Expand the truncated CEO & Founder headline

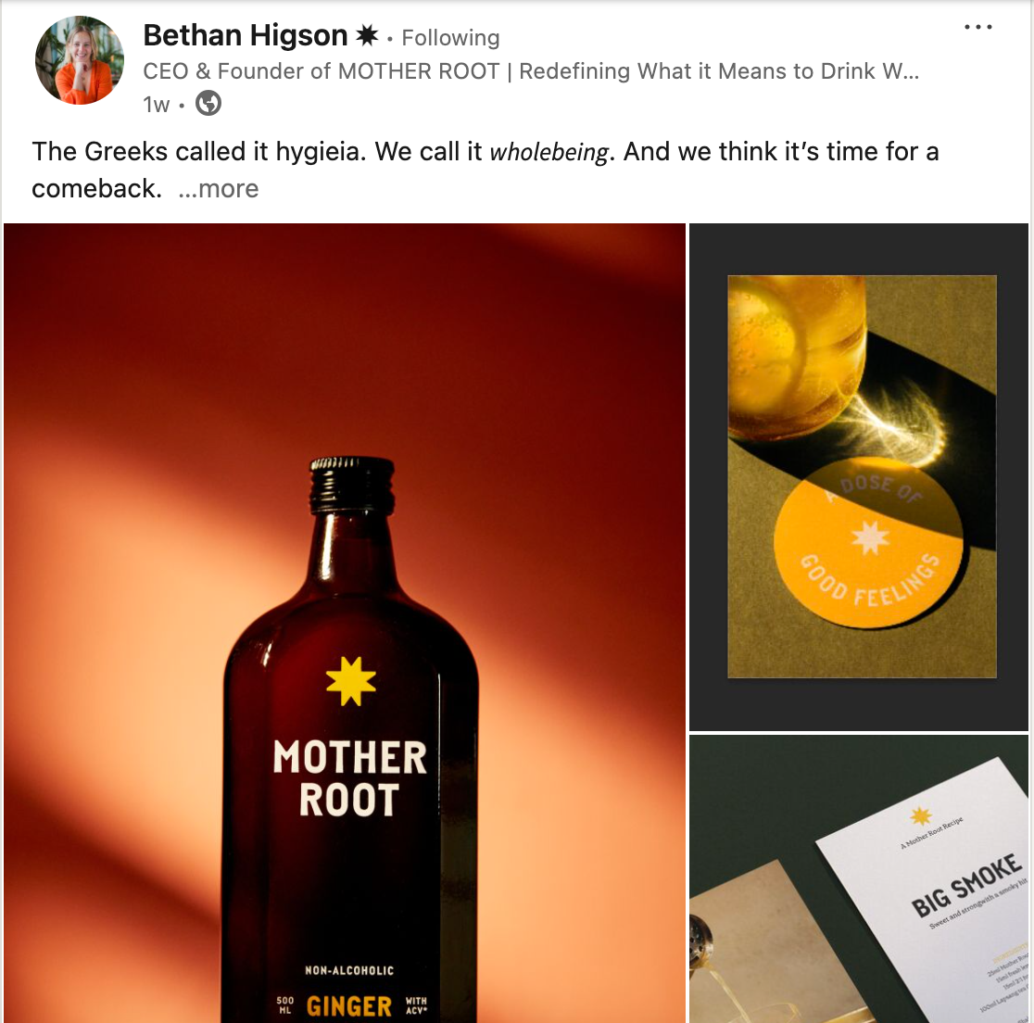coord(531,70)
